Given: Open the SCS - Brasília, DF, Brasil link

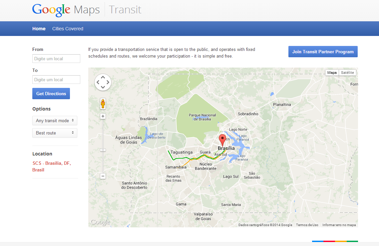Looking at the screenshot, I should point(52,166).
